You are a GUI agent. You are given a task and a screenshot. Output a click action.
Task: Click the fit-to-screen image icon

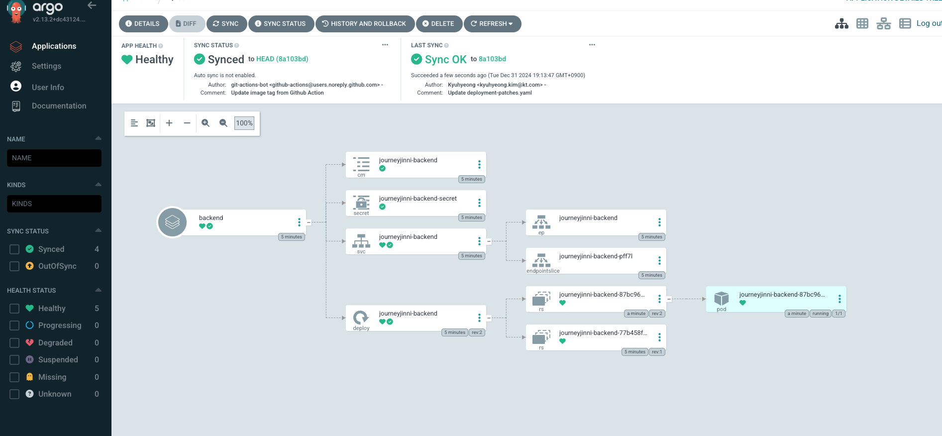point(151,123)
